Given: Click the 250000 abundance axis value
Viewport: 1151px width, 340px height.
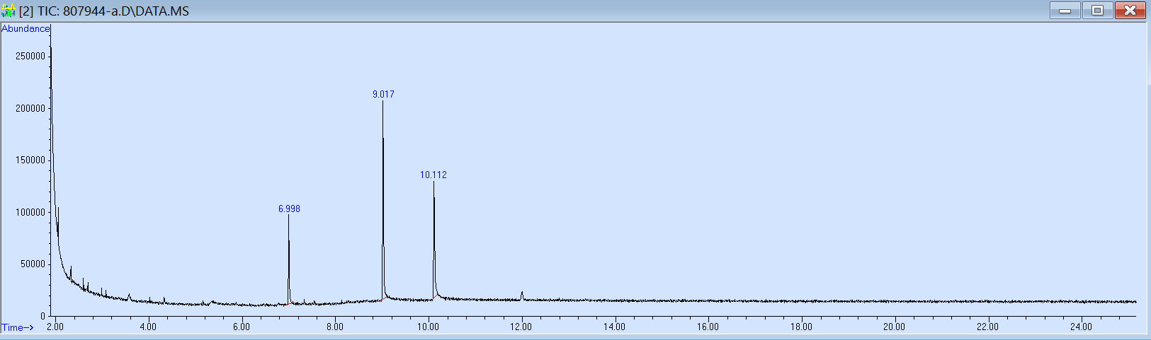Looking at the screenshot, I should pyautogui.click(x=30, y=57).
